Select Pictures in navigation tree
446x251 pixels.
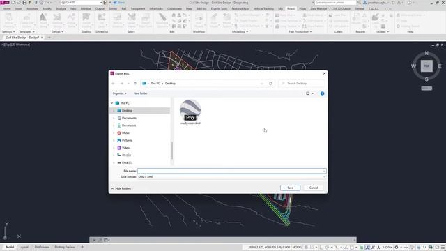[127, 140]
